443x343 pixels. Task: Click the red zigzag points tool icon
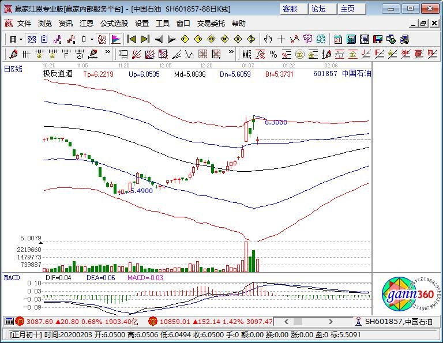coord(294,39)
